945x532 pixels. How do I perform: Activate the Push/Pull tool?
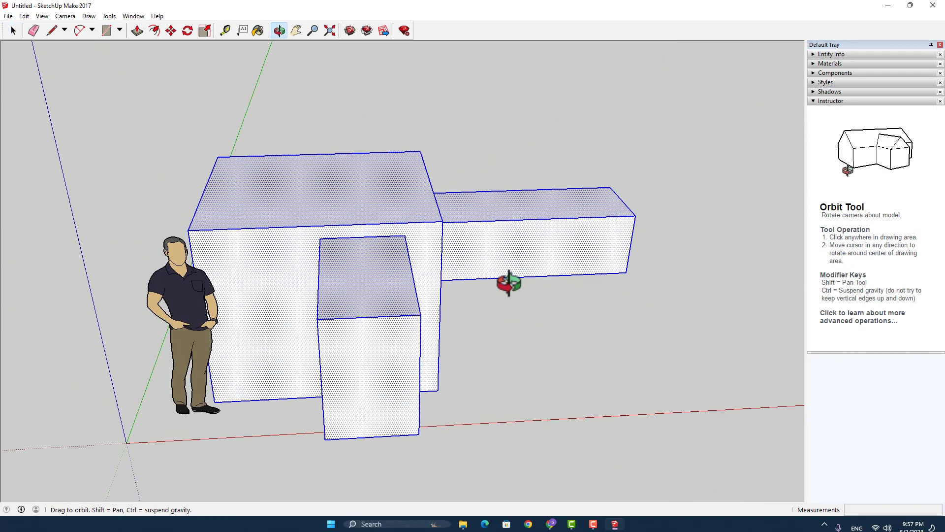pyautogui.click(x=137, y=31)
